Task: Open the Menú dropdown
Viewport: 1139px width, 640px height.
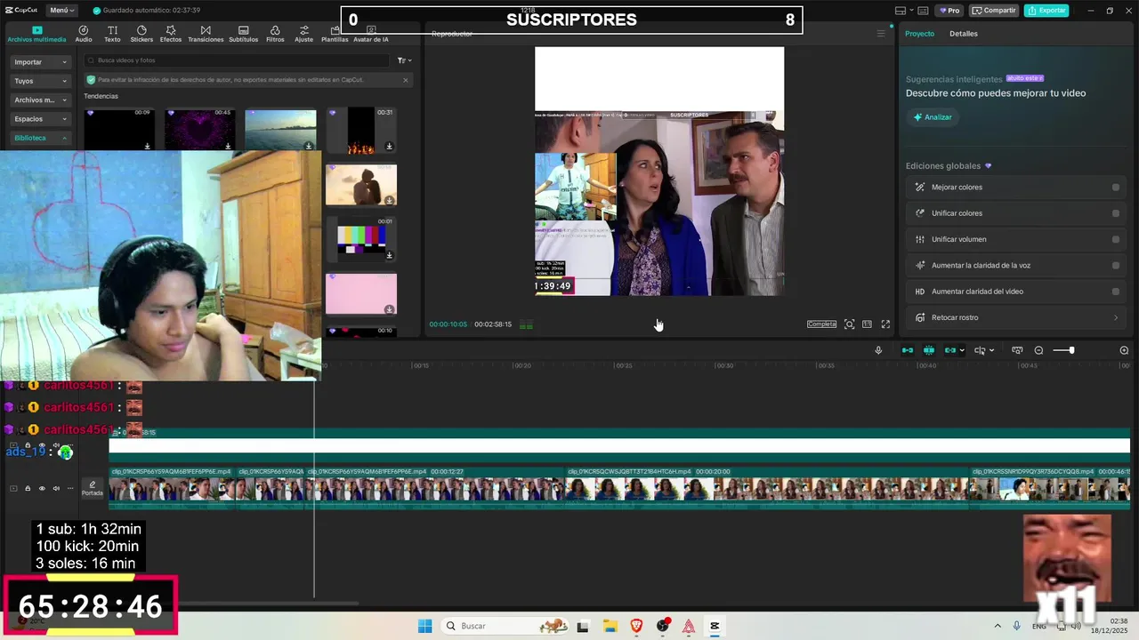Action: coord(62,11)
